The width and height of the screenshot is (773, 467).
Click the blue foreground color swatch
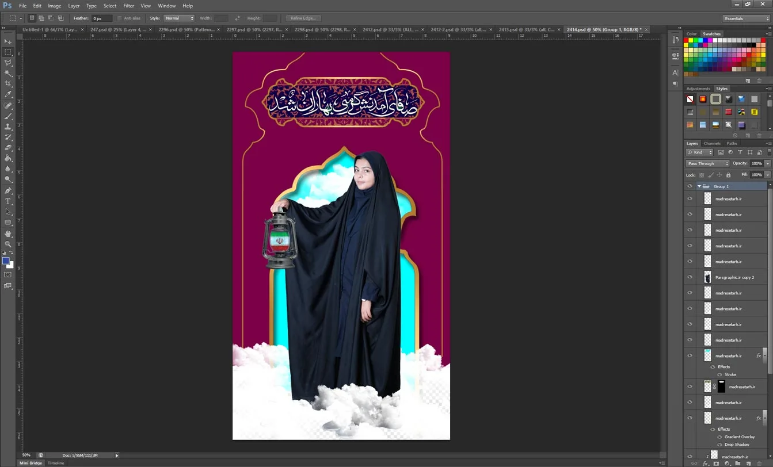pos(6,261)
